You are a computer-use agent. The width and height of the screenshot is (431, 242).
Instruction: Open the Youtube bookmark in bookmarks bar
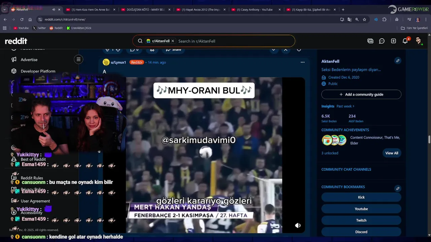(21, 28)
